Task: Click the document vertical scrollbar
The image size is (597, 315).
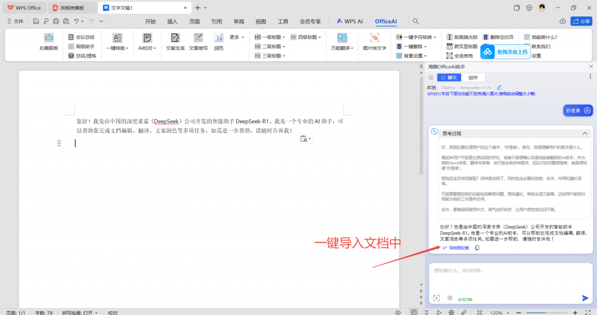Action: [421, 125]
